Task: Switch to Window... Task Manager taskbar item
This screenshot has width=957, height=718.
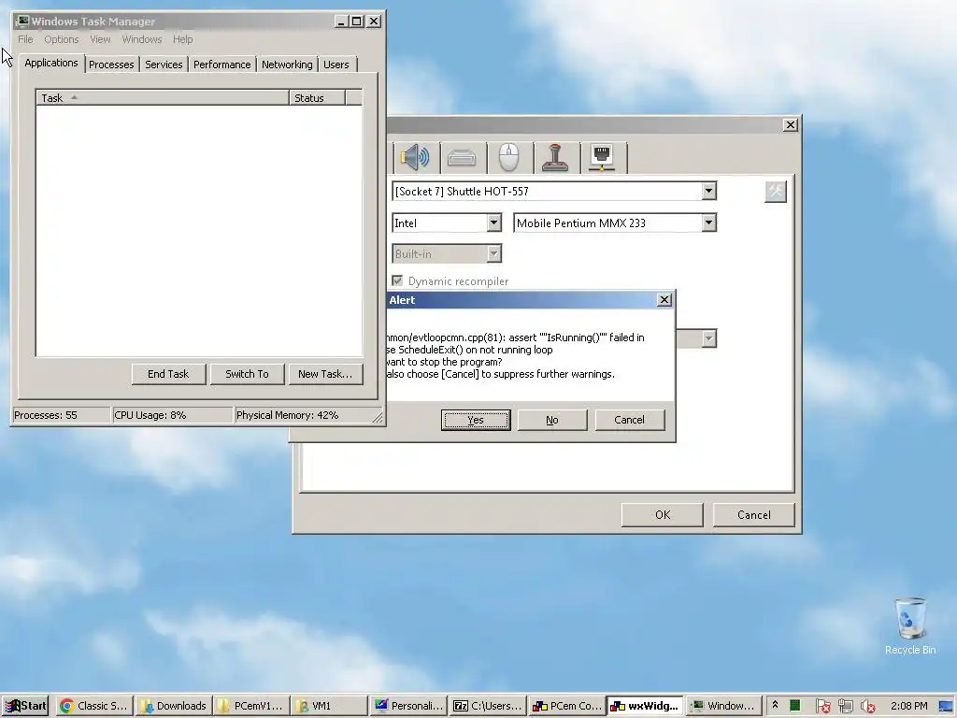Action: click(724, 706)
